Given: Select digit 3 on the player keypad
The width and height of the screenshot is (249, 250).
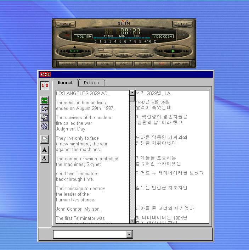Looking at the screenshot, I should pyautogui.click(x=110, y=41).
